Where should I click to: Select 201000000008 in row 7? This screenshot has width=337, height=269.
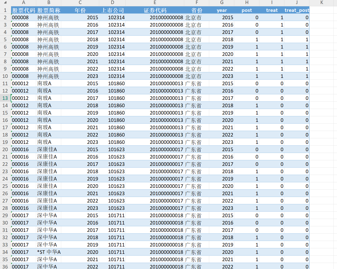click(155, 54)
